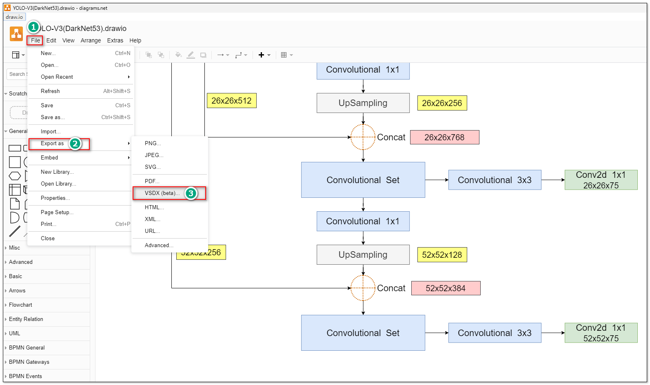Image resolution: width=650 pixels, height=385 pixels.
Task: Choose Open... in the File menu
Action: [81, 65]
